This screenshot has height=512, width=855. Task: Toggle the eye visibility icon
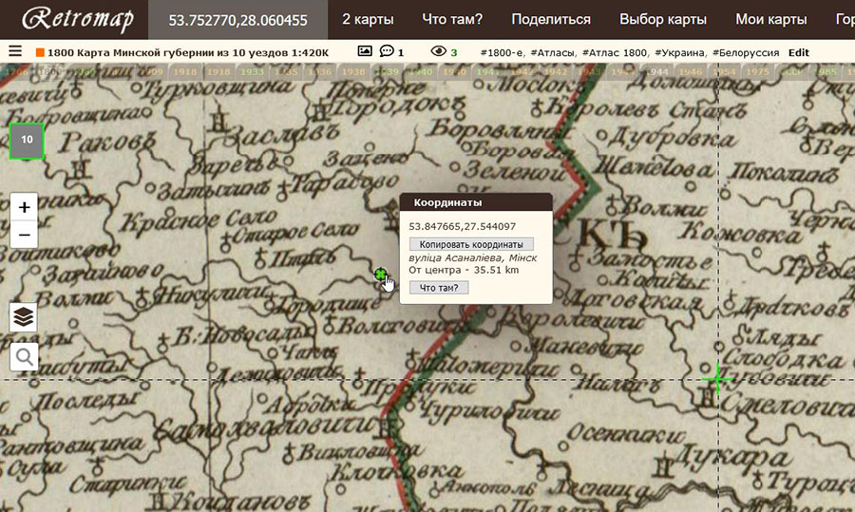point(437,51)
